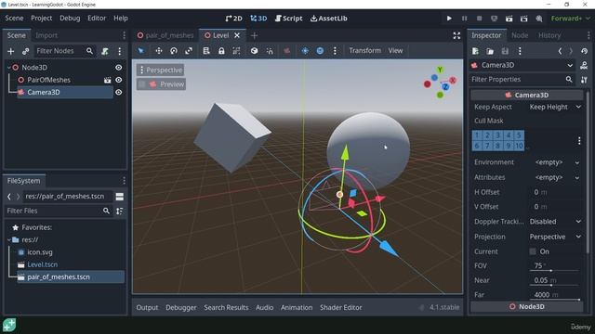This screenshot has width=595, height=334.
Task: Open the Perspective viewport menu button
Action: click(x=161, y=71)
